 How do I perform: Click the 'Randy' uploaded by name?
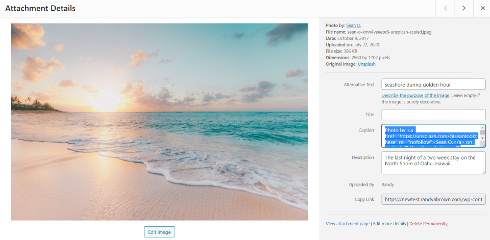[387, 184]
